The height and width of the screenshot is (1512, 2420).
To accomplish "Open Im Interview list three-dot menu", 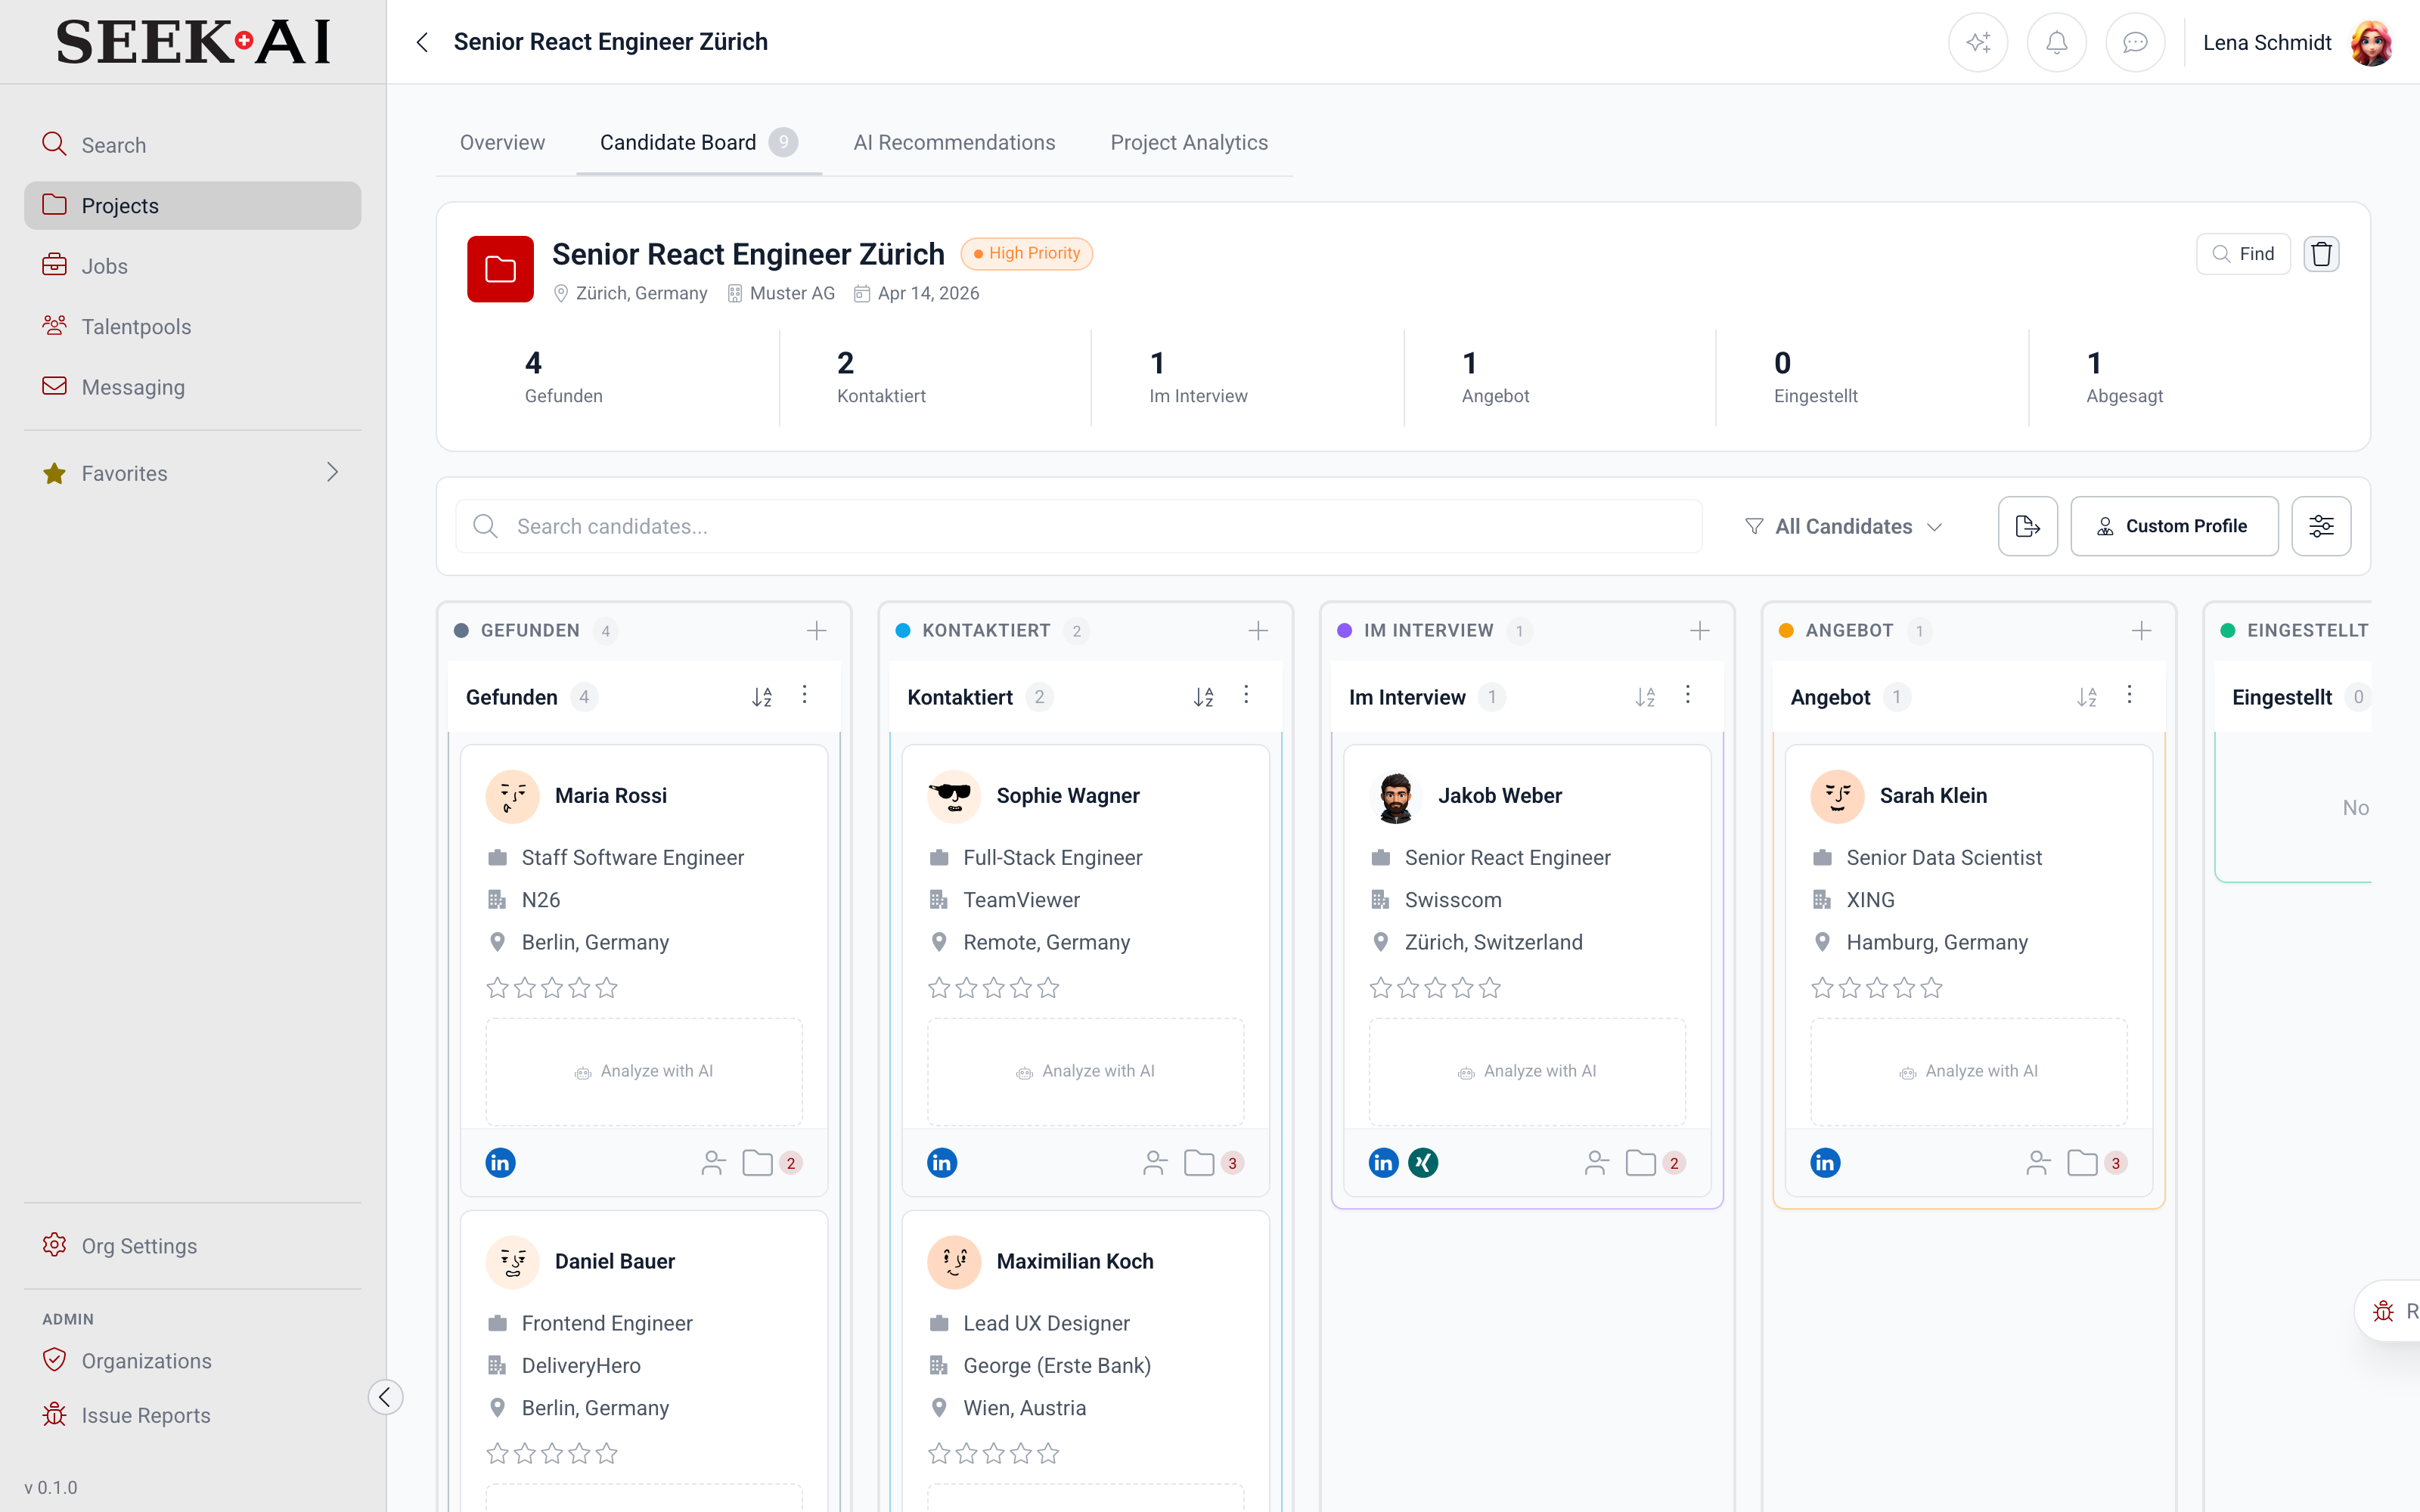I will (x=1688, y=695).
